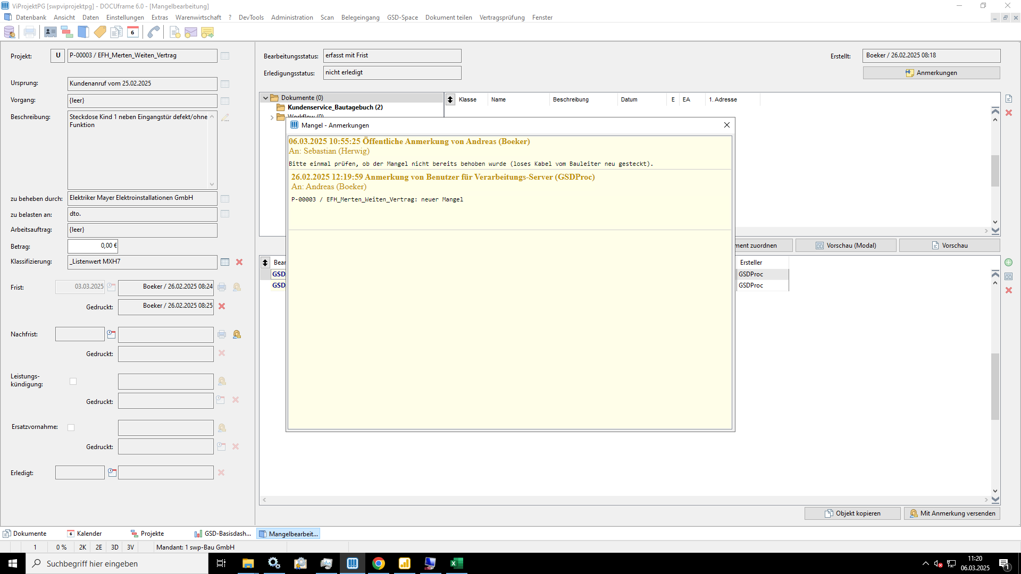The width and height of the screenshot is (1021, 574).
Task: Jump to top of workflow list
Action: pos(995,274)
